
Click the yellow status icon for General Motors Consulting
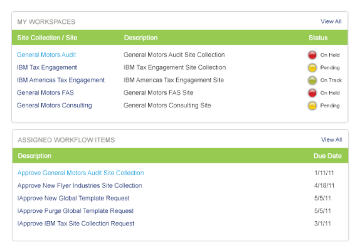[312, 106]
